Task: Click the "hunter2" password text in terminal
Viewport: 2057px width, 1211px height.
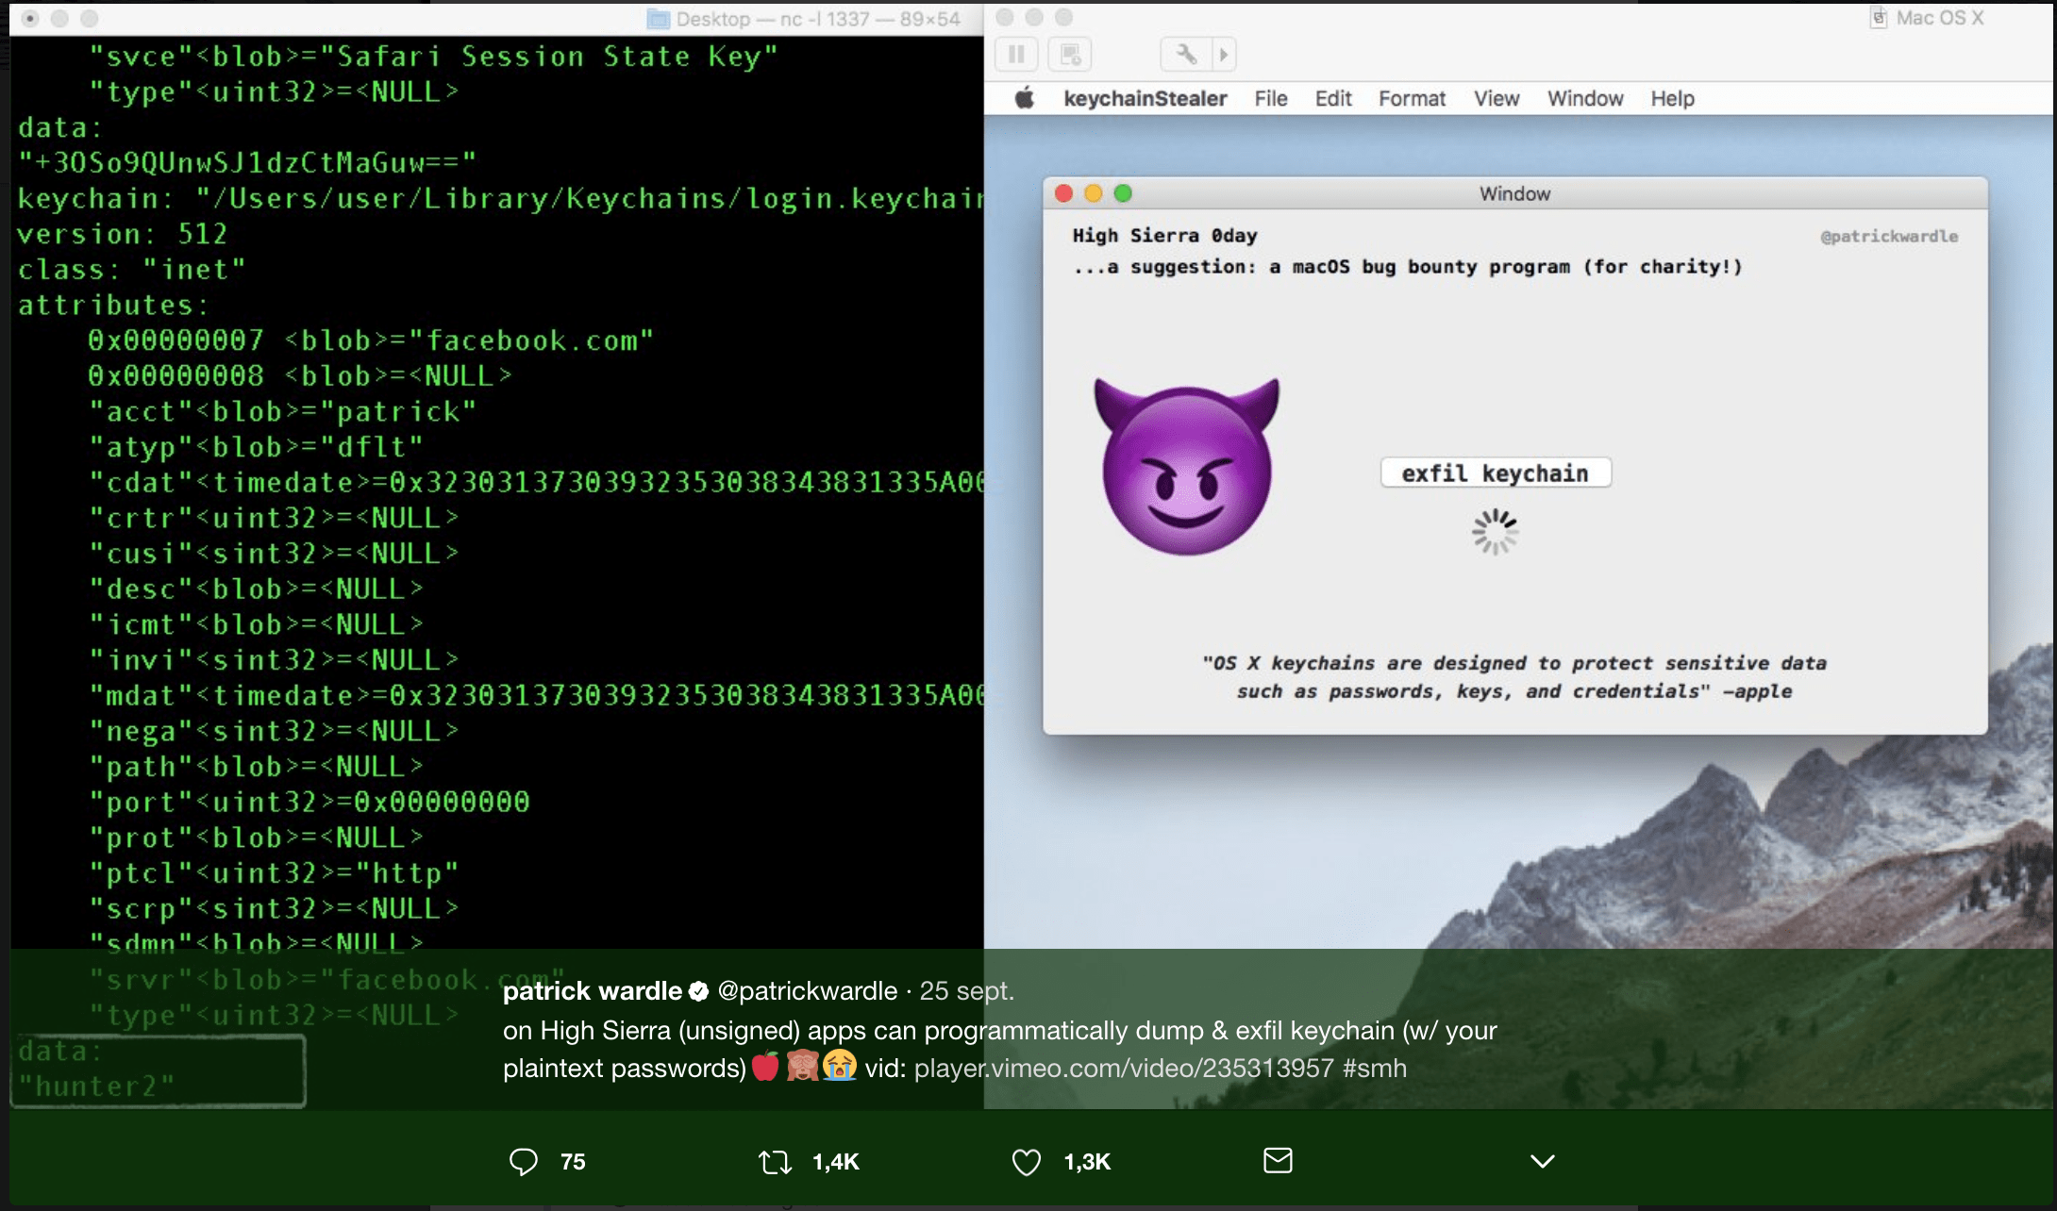Action: click(x=96, y=1087)
